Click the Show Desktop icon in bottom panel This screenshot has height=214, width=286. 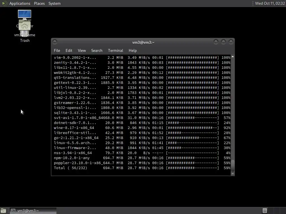tap(3, 211)
